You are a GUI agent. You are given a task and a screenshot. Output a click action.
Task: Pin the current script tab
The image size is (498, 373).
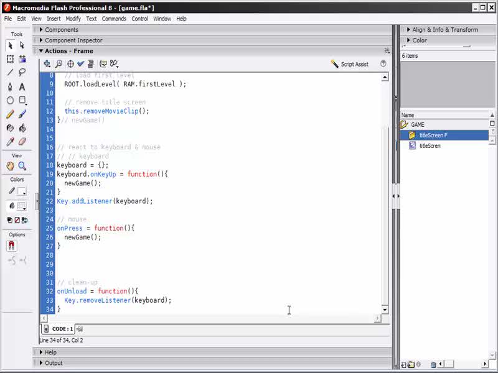[x=80, y=329]
